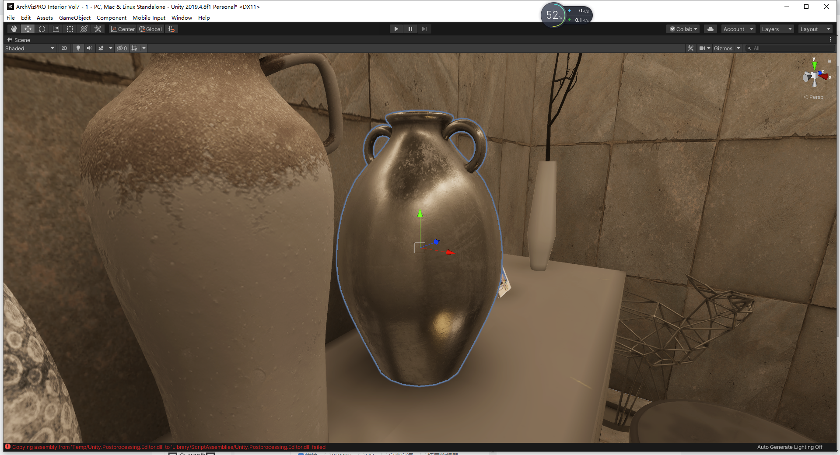Expand the grid settings dropdown arrow
The width and height of the screenshot is (840, 455).
pos(144,48)
